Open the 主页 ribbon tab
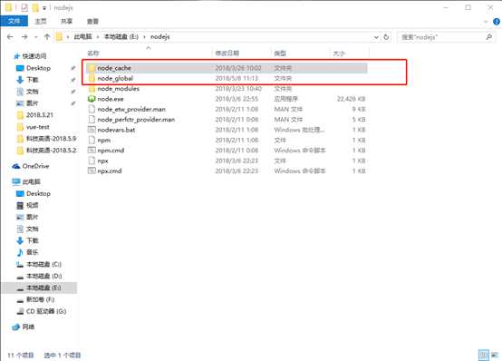The width and height of the screenshot is (502, 361). (41, 21)
